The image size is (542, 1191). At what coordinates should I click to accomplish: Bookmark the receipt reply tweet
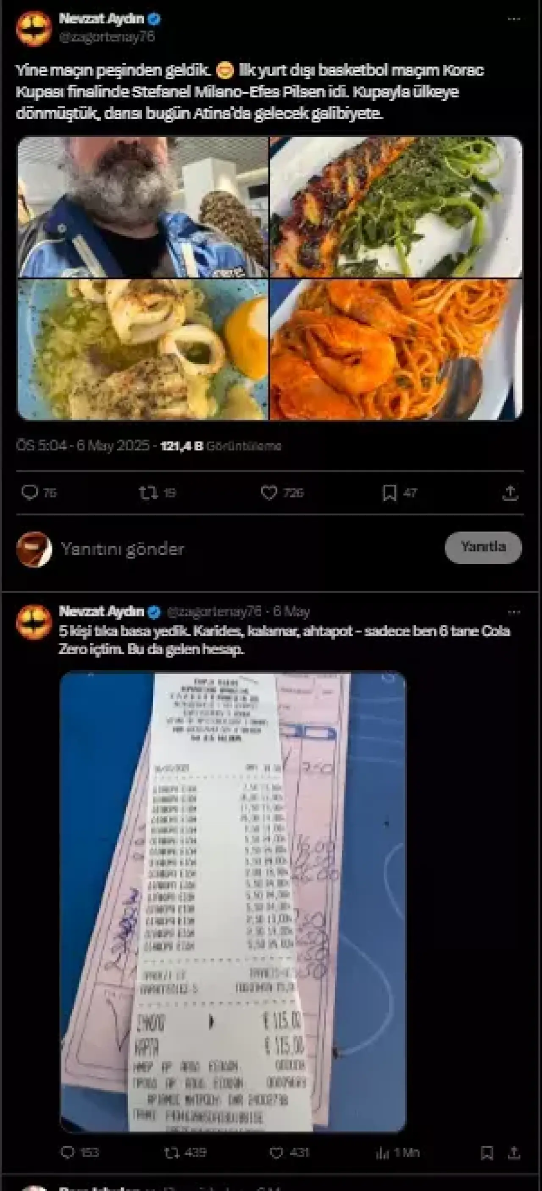click(x=487, y=1152)
